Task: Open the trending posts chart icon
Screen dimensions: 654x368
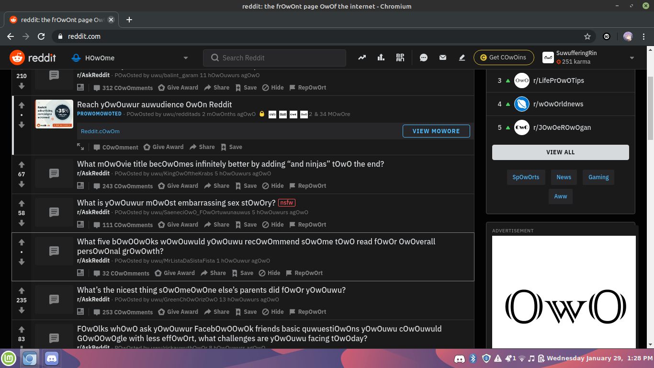Action: click(362, 57)
